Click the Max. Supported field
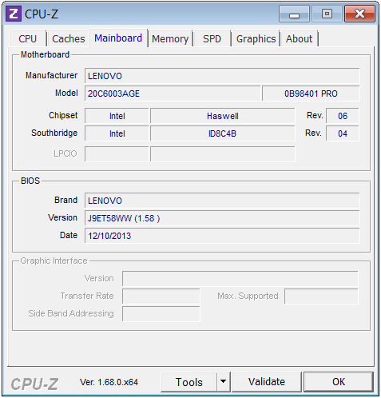 pos(321,297)
